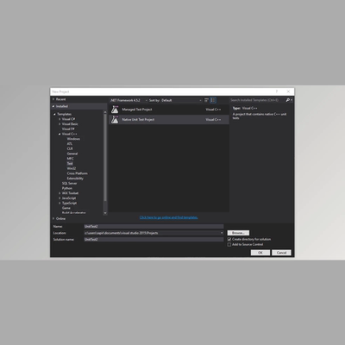This screenshot has height=345, width=345.
Task: Select General template category
Action: point(72,154)
